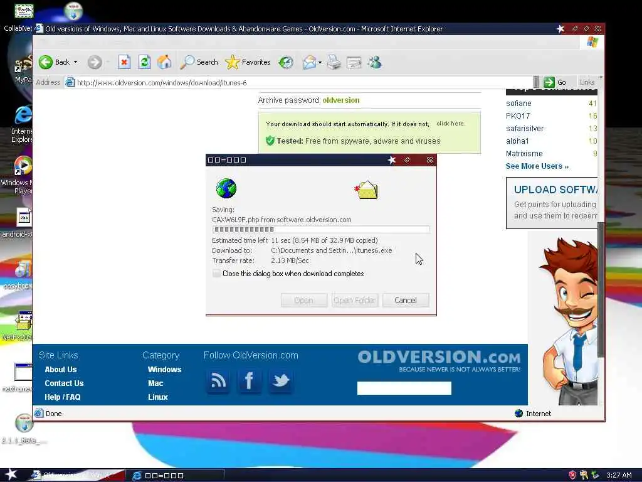Open user alpha1 profile link
The width and height of the screenshot is (642, 482).
click(x=517, y=141)
